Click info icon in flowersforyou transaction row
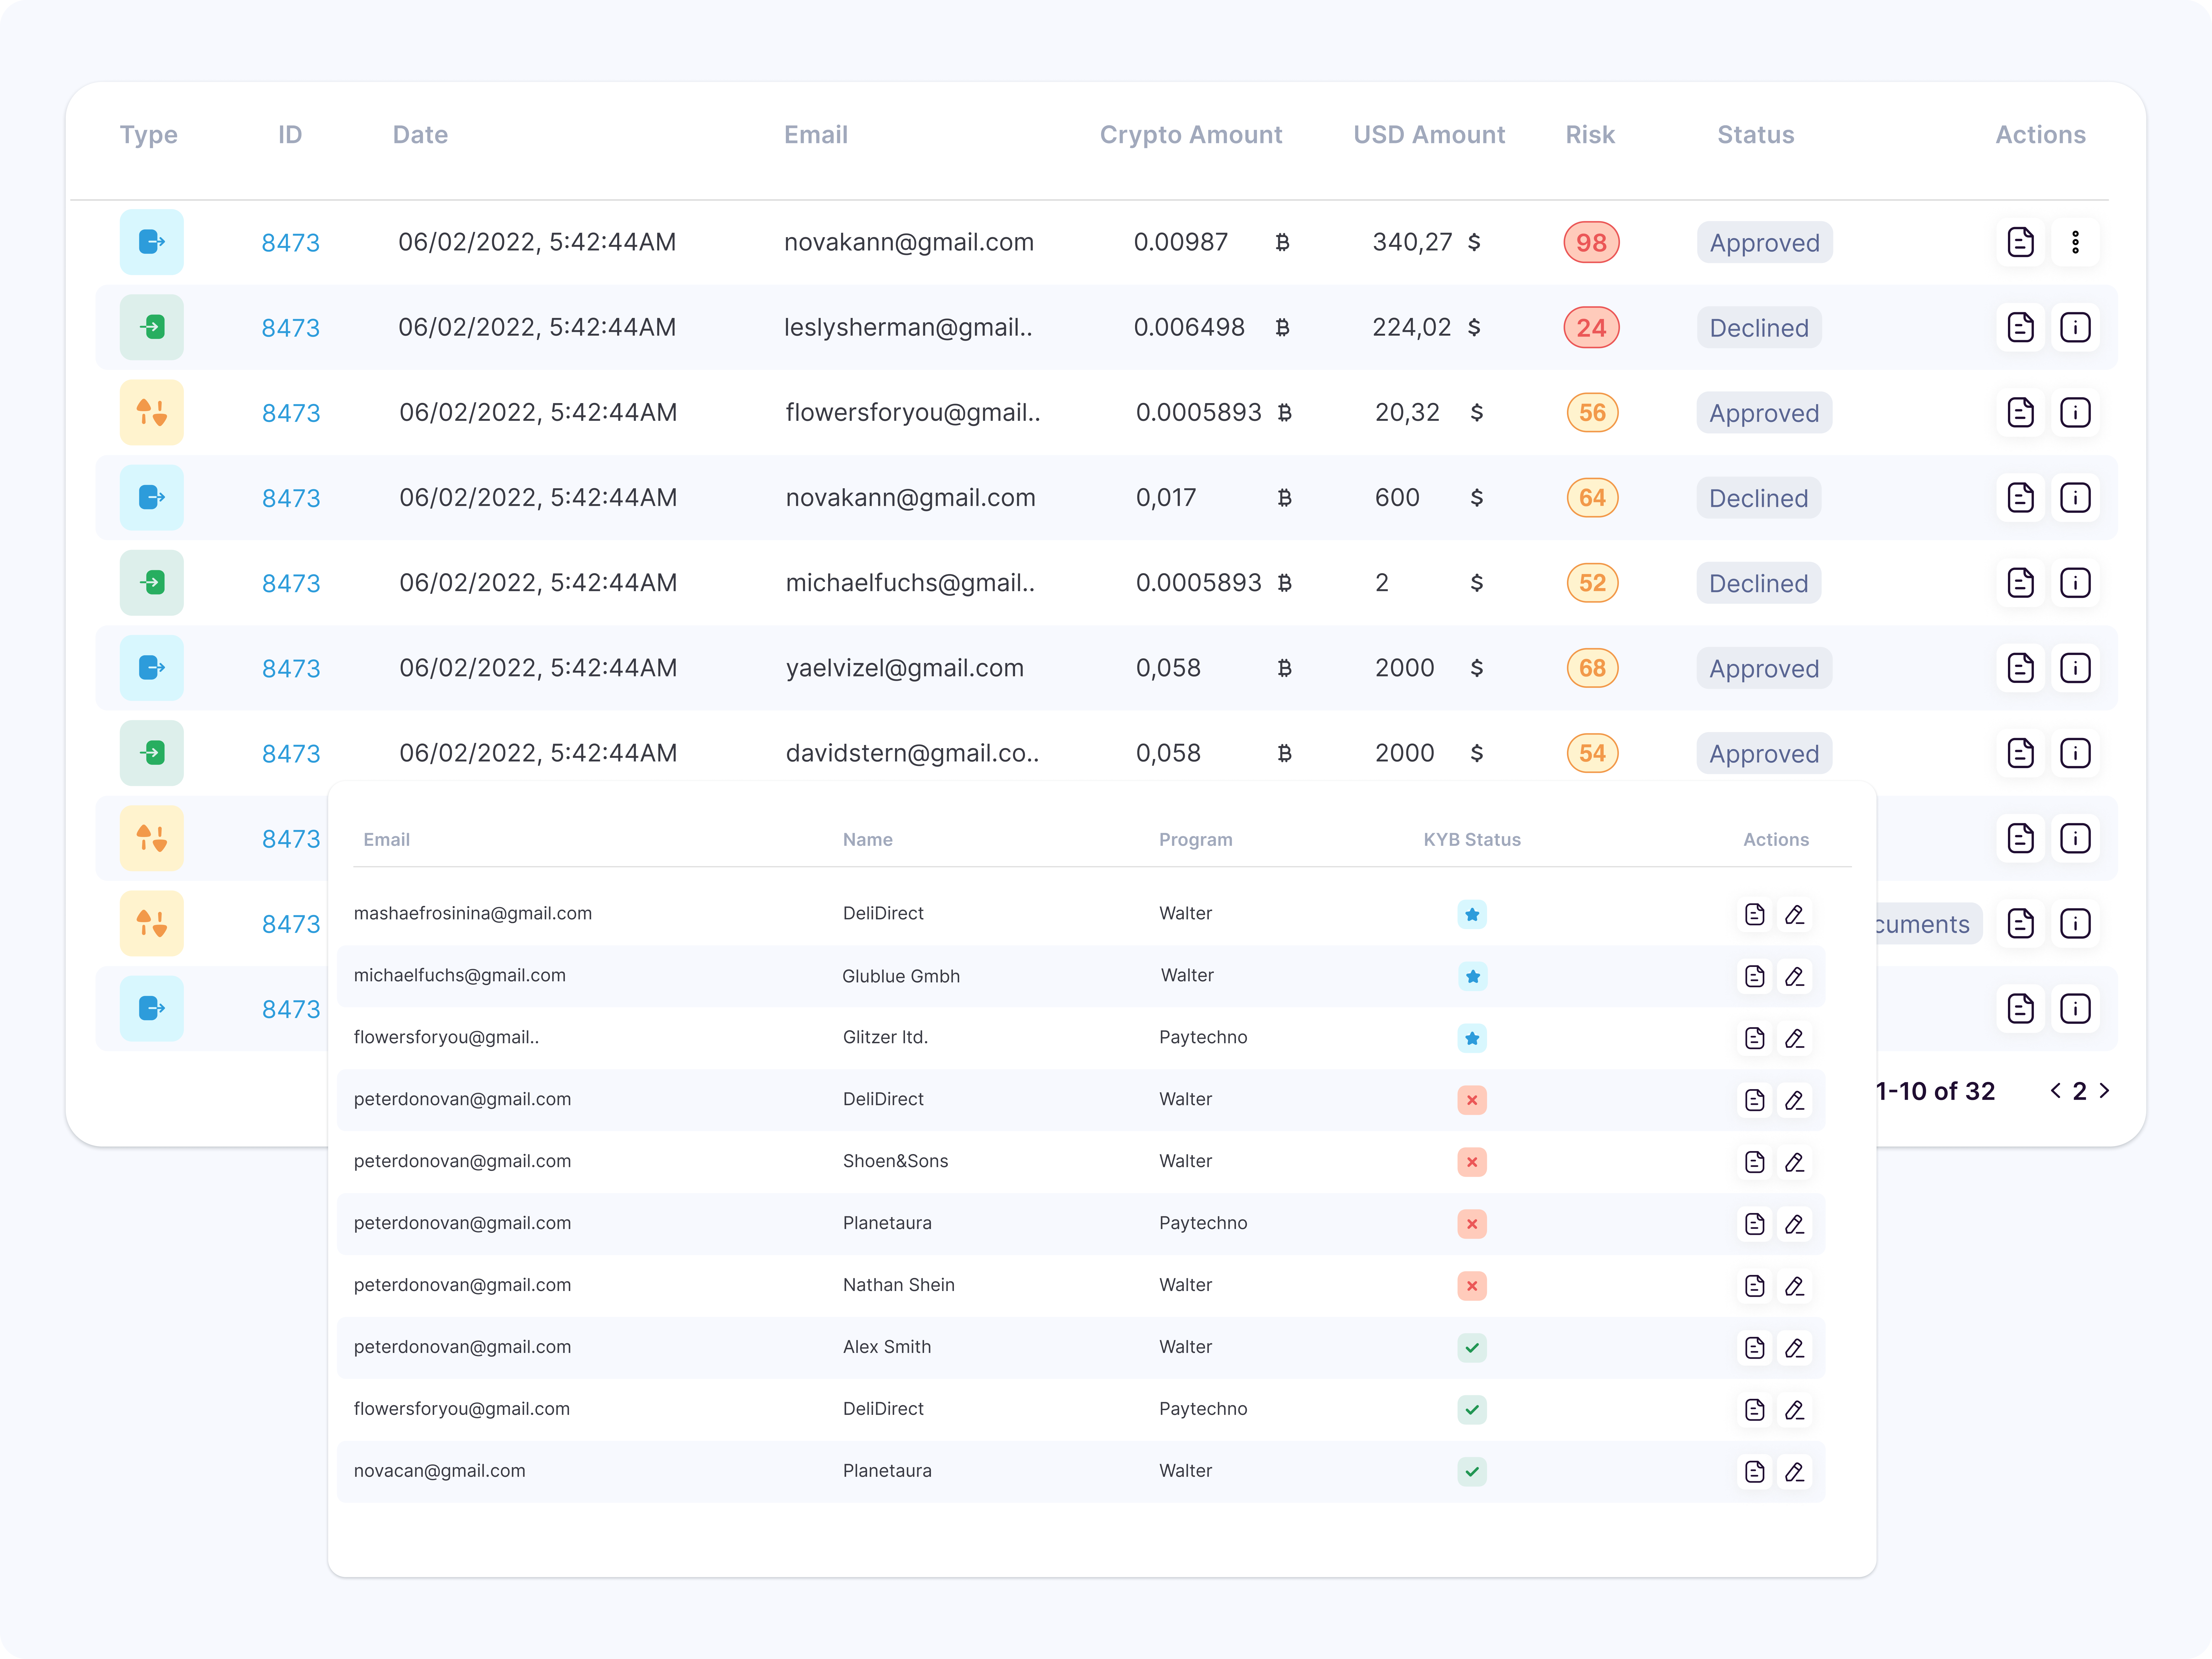The image size is (2212, 1659). click(2075, 412)
